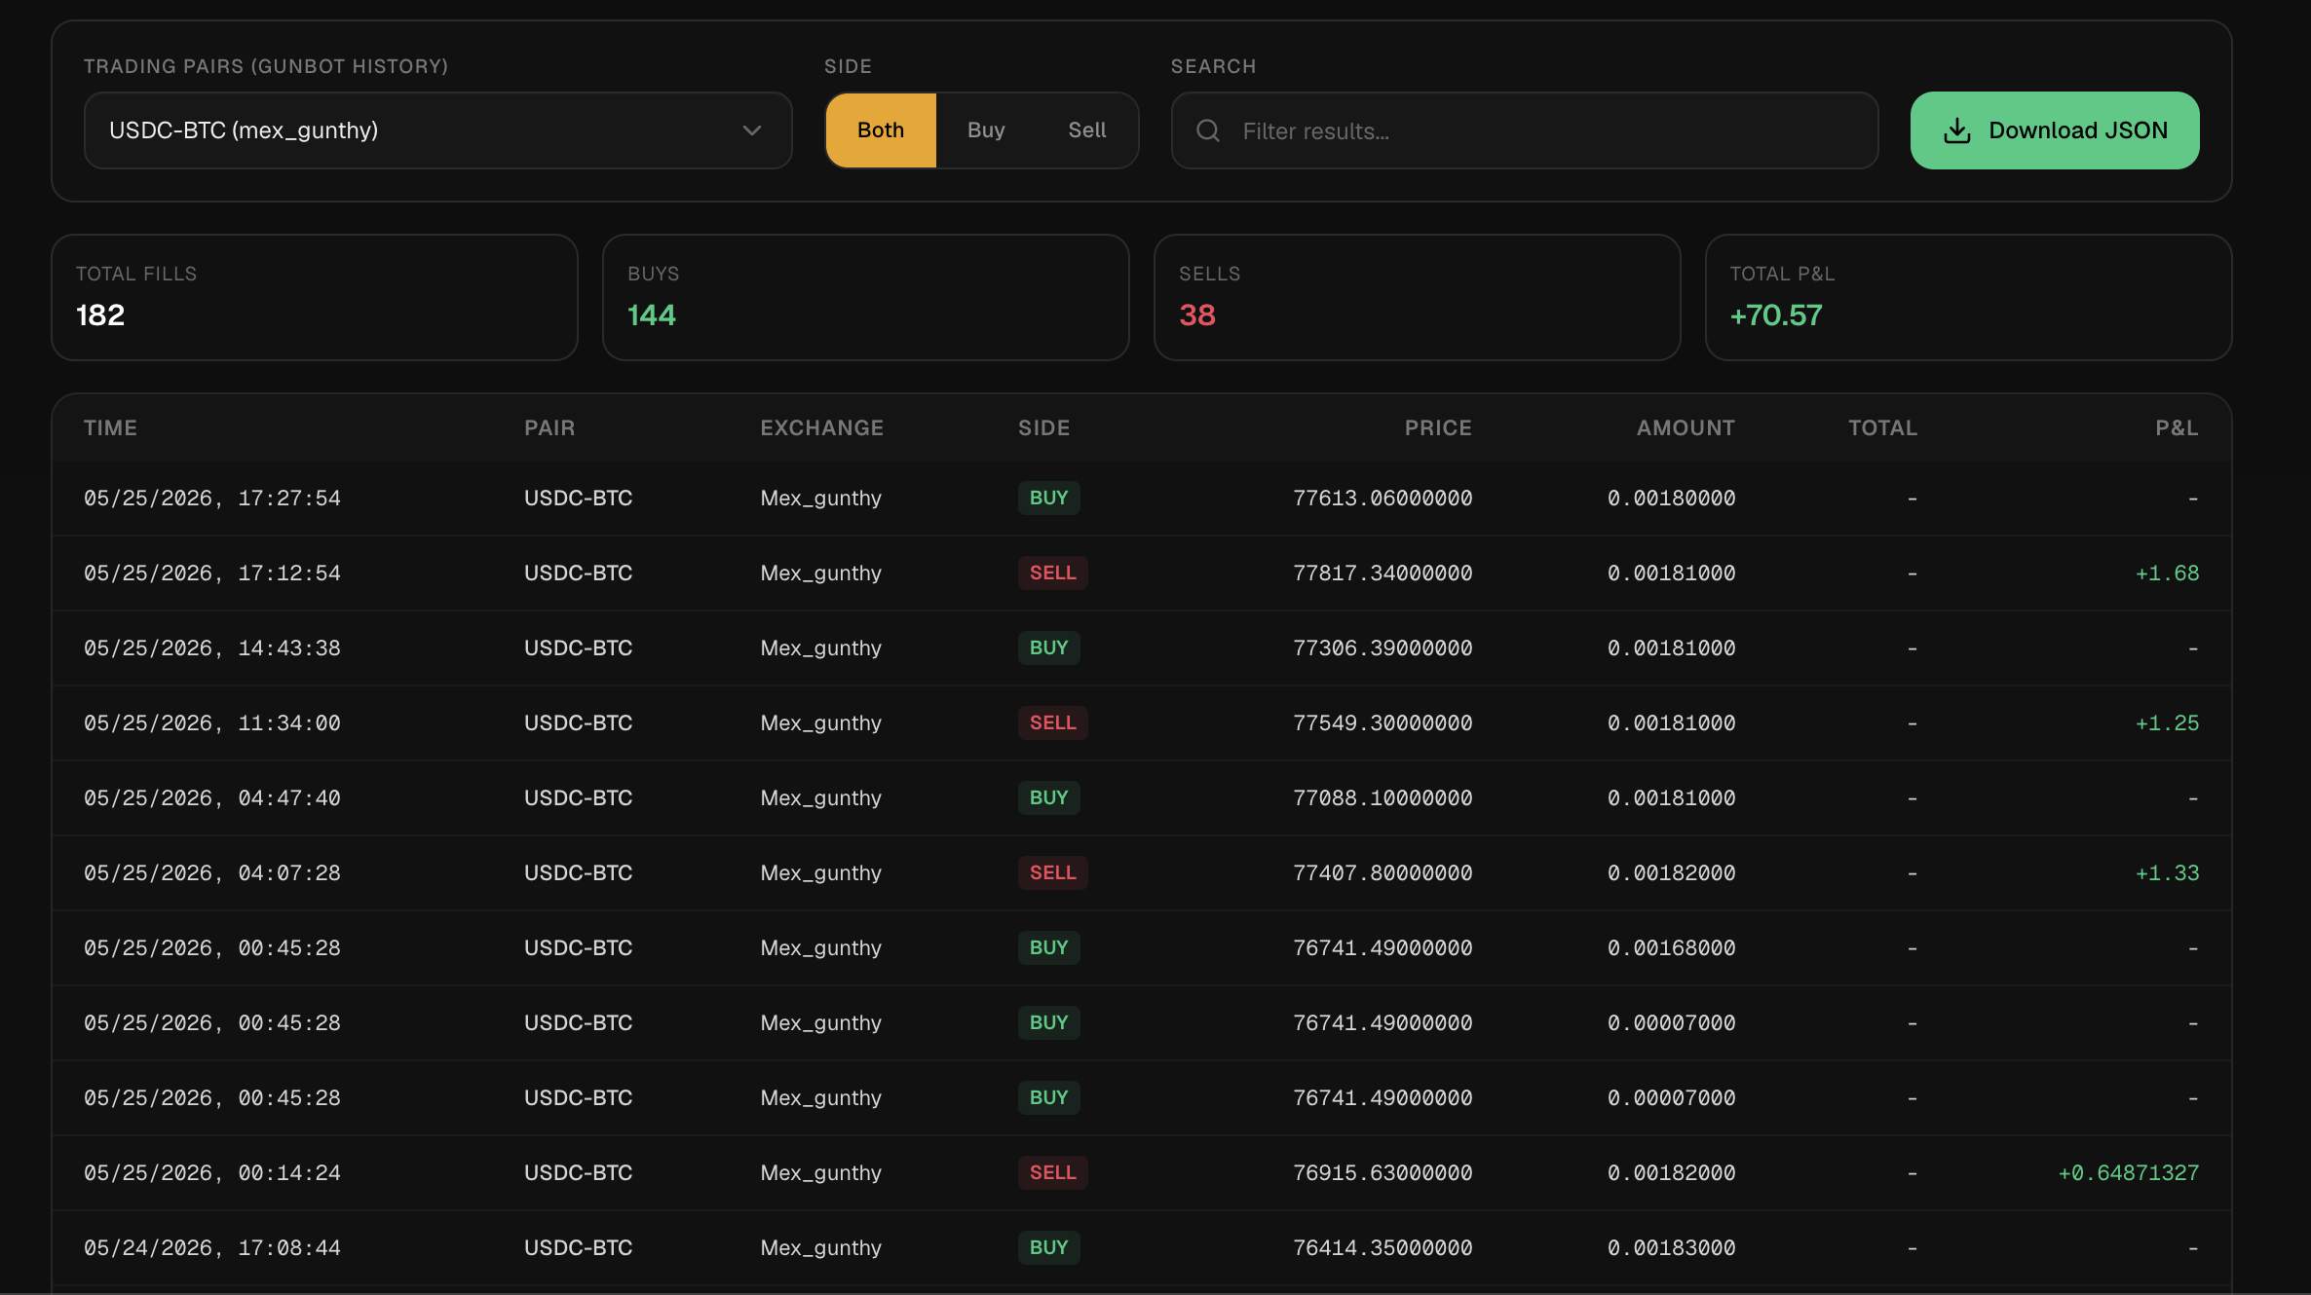Click price 77088.10000000
This screenshot has height=1295, width=2311.
click(1383, 798)
